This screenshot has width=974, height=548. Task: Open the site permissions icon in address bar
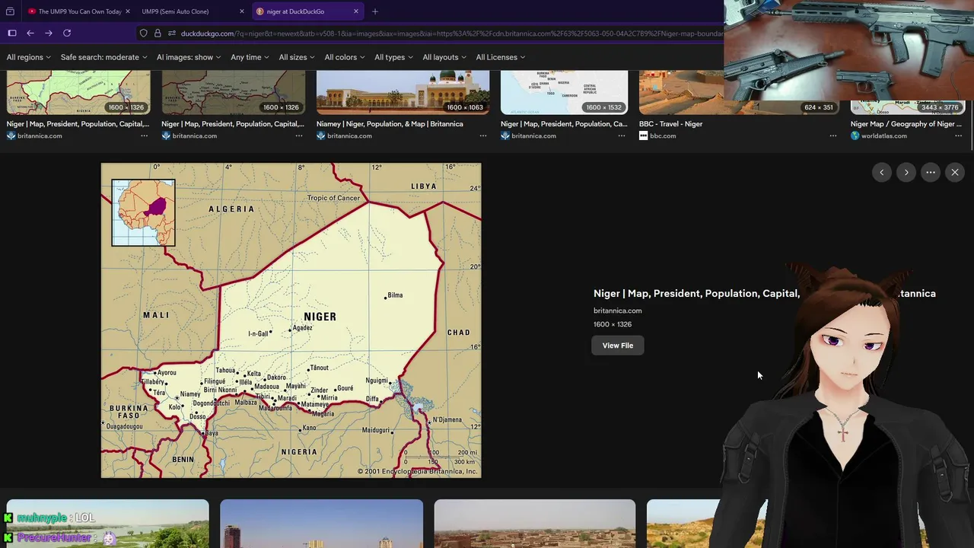[x=172, y=33]
